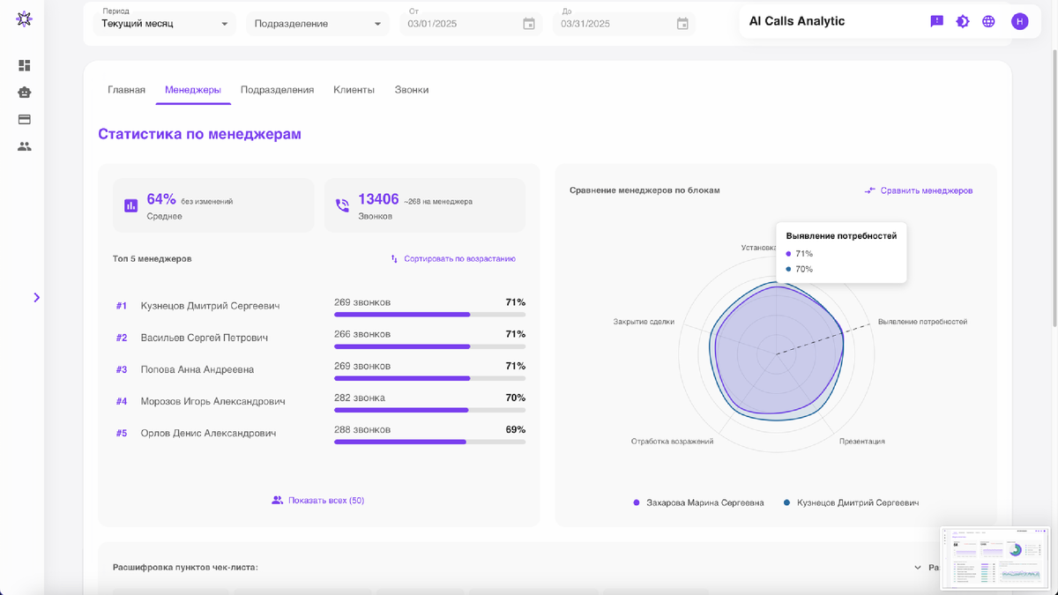Image resolution: width=1058 pixels, height=595 pixels.
Task: Open the feedback message icon in header
Action: (937, 21)
